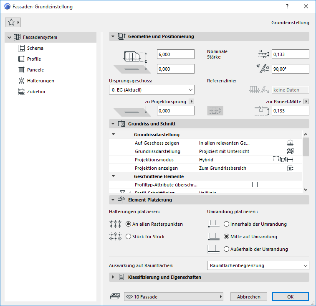The width and height of the screenshot is (316, 306).
Task: Select An allen Rasterpunkten radio button
Action: [129, 224]
